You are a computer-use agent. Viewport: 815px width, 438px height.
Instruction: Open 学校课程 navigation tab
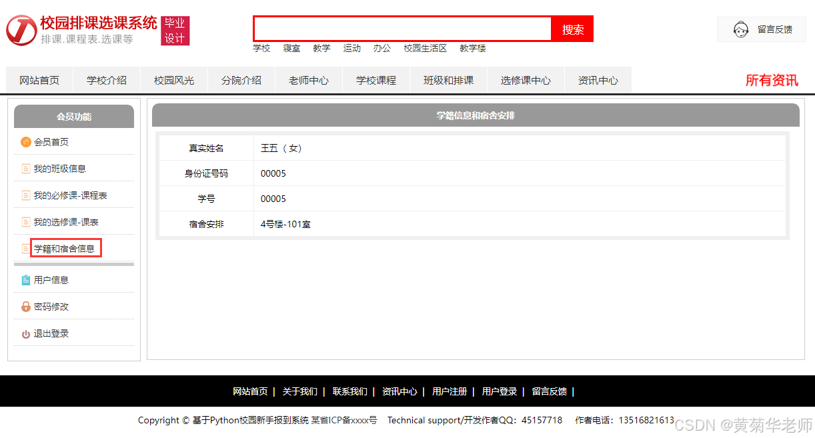[376, 80]
